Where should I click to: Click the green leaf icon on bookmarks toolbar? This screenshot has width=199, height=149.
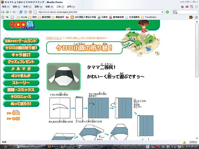7,17
